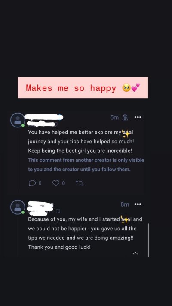Viewport: 172px width, 306px height.
Task: Reply using the speech bubble icon
Action: coord(32,183)
